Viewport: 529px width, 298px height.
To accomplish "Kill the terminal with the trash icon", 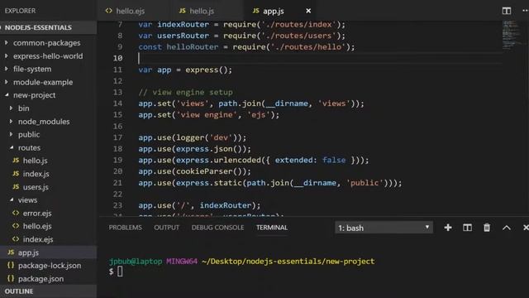I will (487, 228).
